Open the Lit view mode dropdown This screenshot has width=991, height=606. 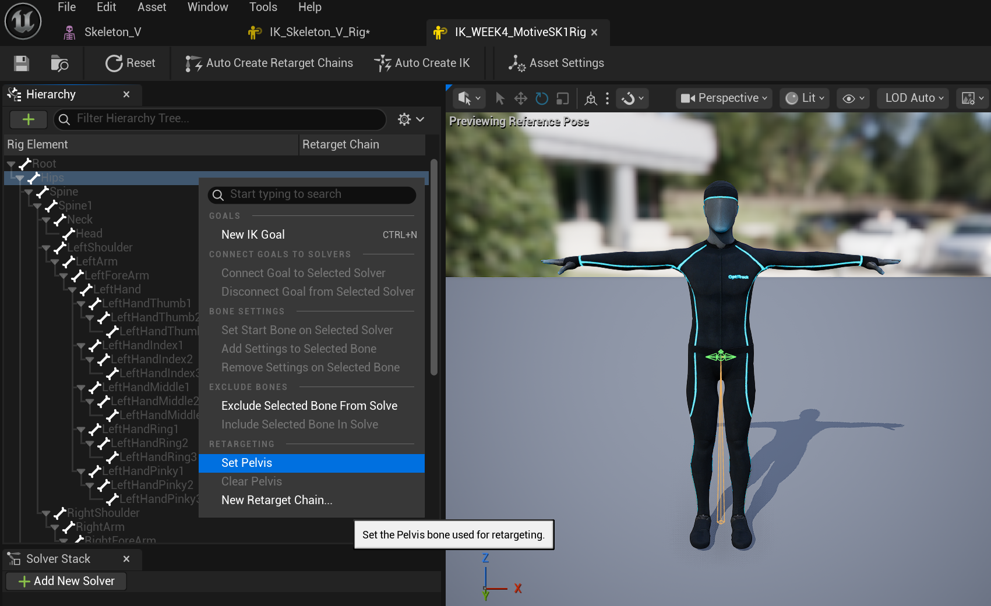point(804,98)
